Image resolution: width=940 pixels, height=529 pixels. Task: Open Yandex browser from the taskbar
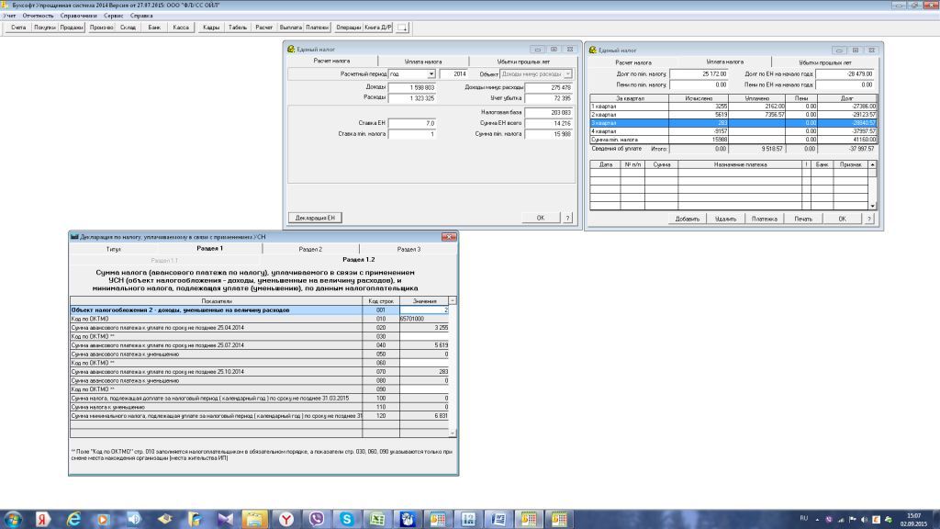coord(286,520)
